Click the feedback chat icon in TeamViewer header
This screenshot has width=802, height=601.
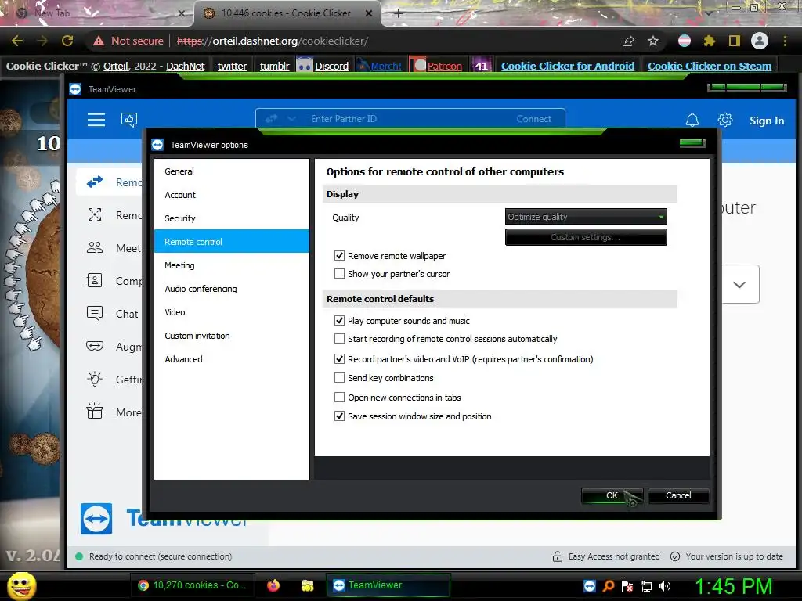click(129, 120)
